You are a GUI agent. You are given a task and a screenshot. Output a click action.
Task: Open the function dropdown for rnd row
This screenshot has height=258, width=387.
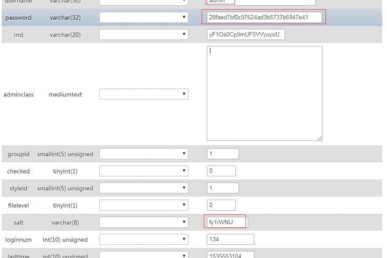click(144, 35)
